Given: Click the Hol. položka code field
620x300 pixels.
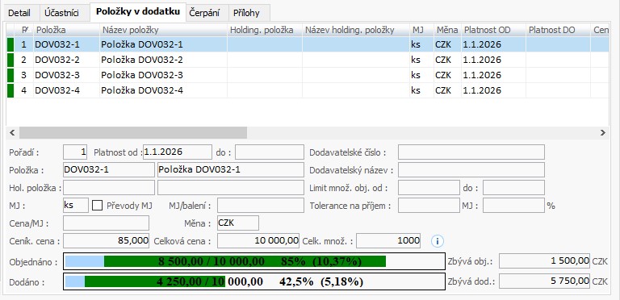Looking at the screenshot, I should tap(109, 188).
